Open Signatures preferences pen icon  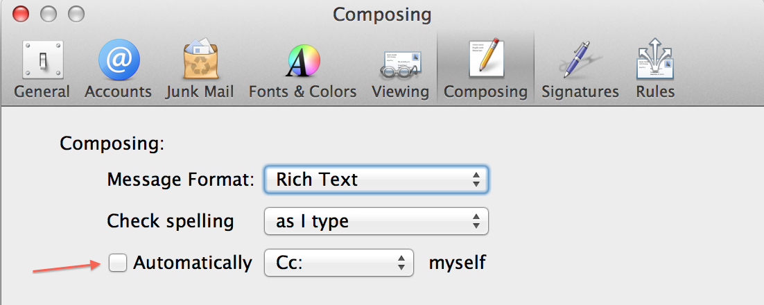click(580, 60)
